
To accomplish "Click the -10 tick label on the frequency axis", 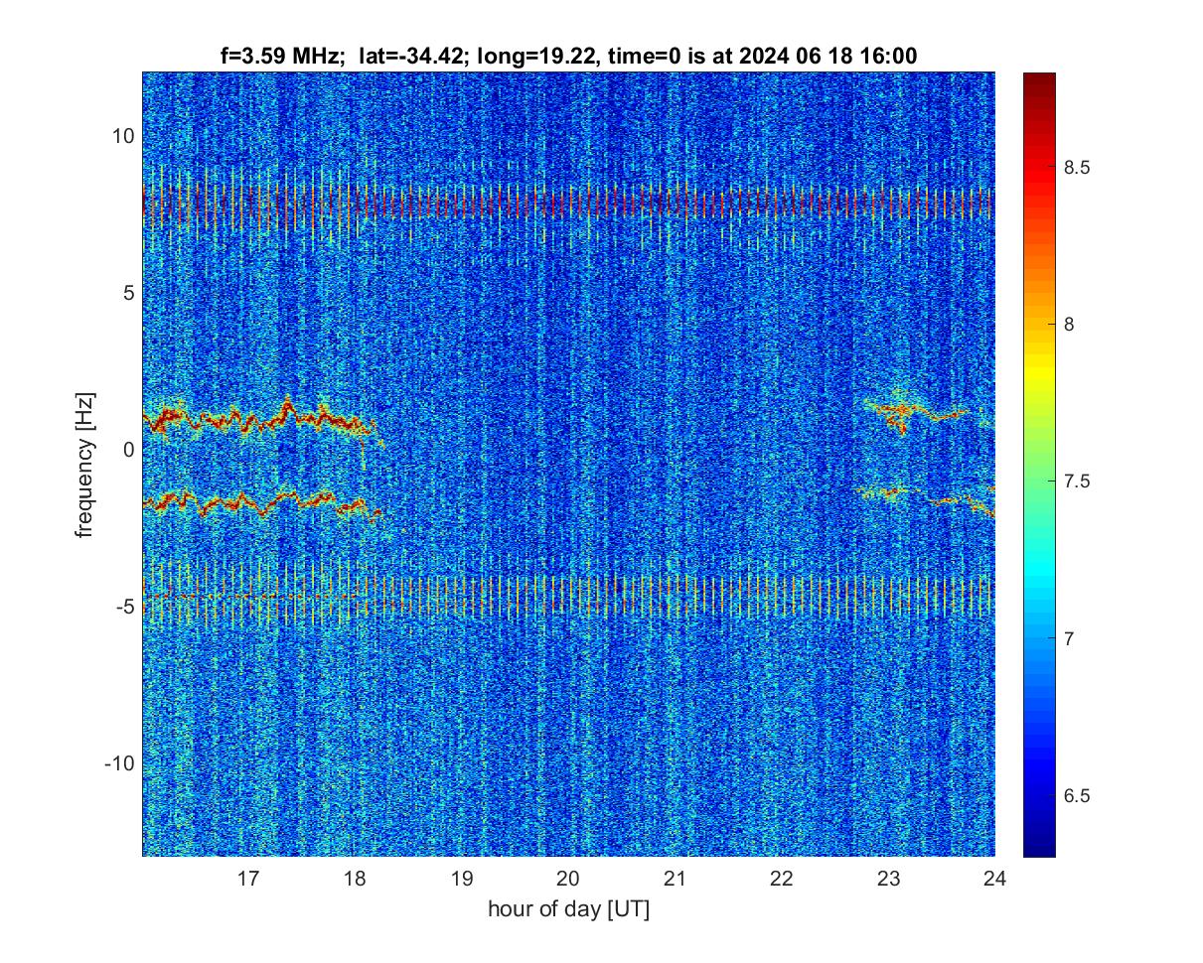I will (x=117, y=763).
